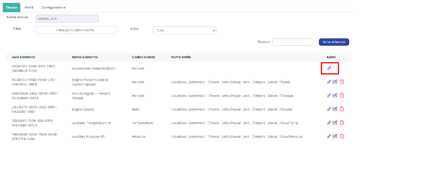Viewport: 440px width, 179px height.
Task: Select the Device tab
Action: point(11,7)
